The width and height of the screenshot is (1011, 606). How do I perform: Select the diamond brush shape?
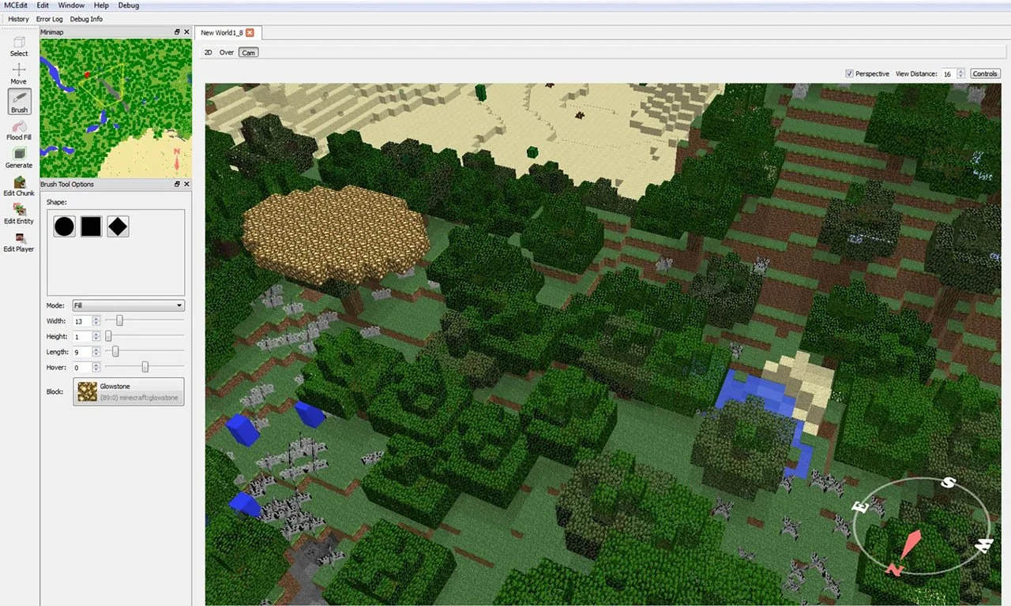(118, 227)
